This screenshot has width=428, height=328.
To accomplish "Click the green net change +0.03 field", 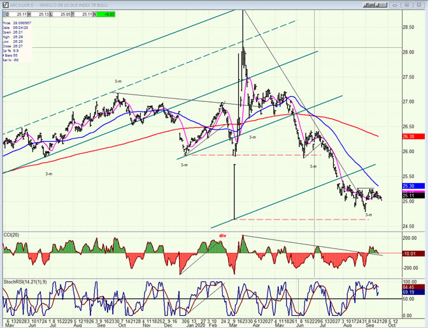I will [x=106, y=14].
